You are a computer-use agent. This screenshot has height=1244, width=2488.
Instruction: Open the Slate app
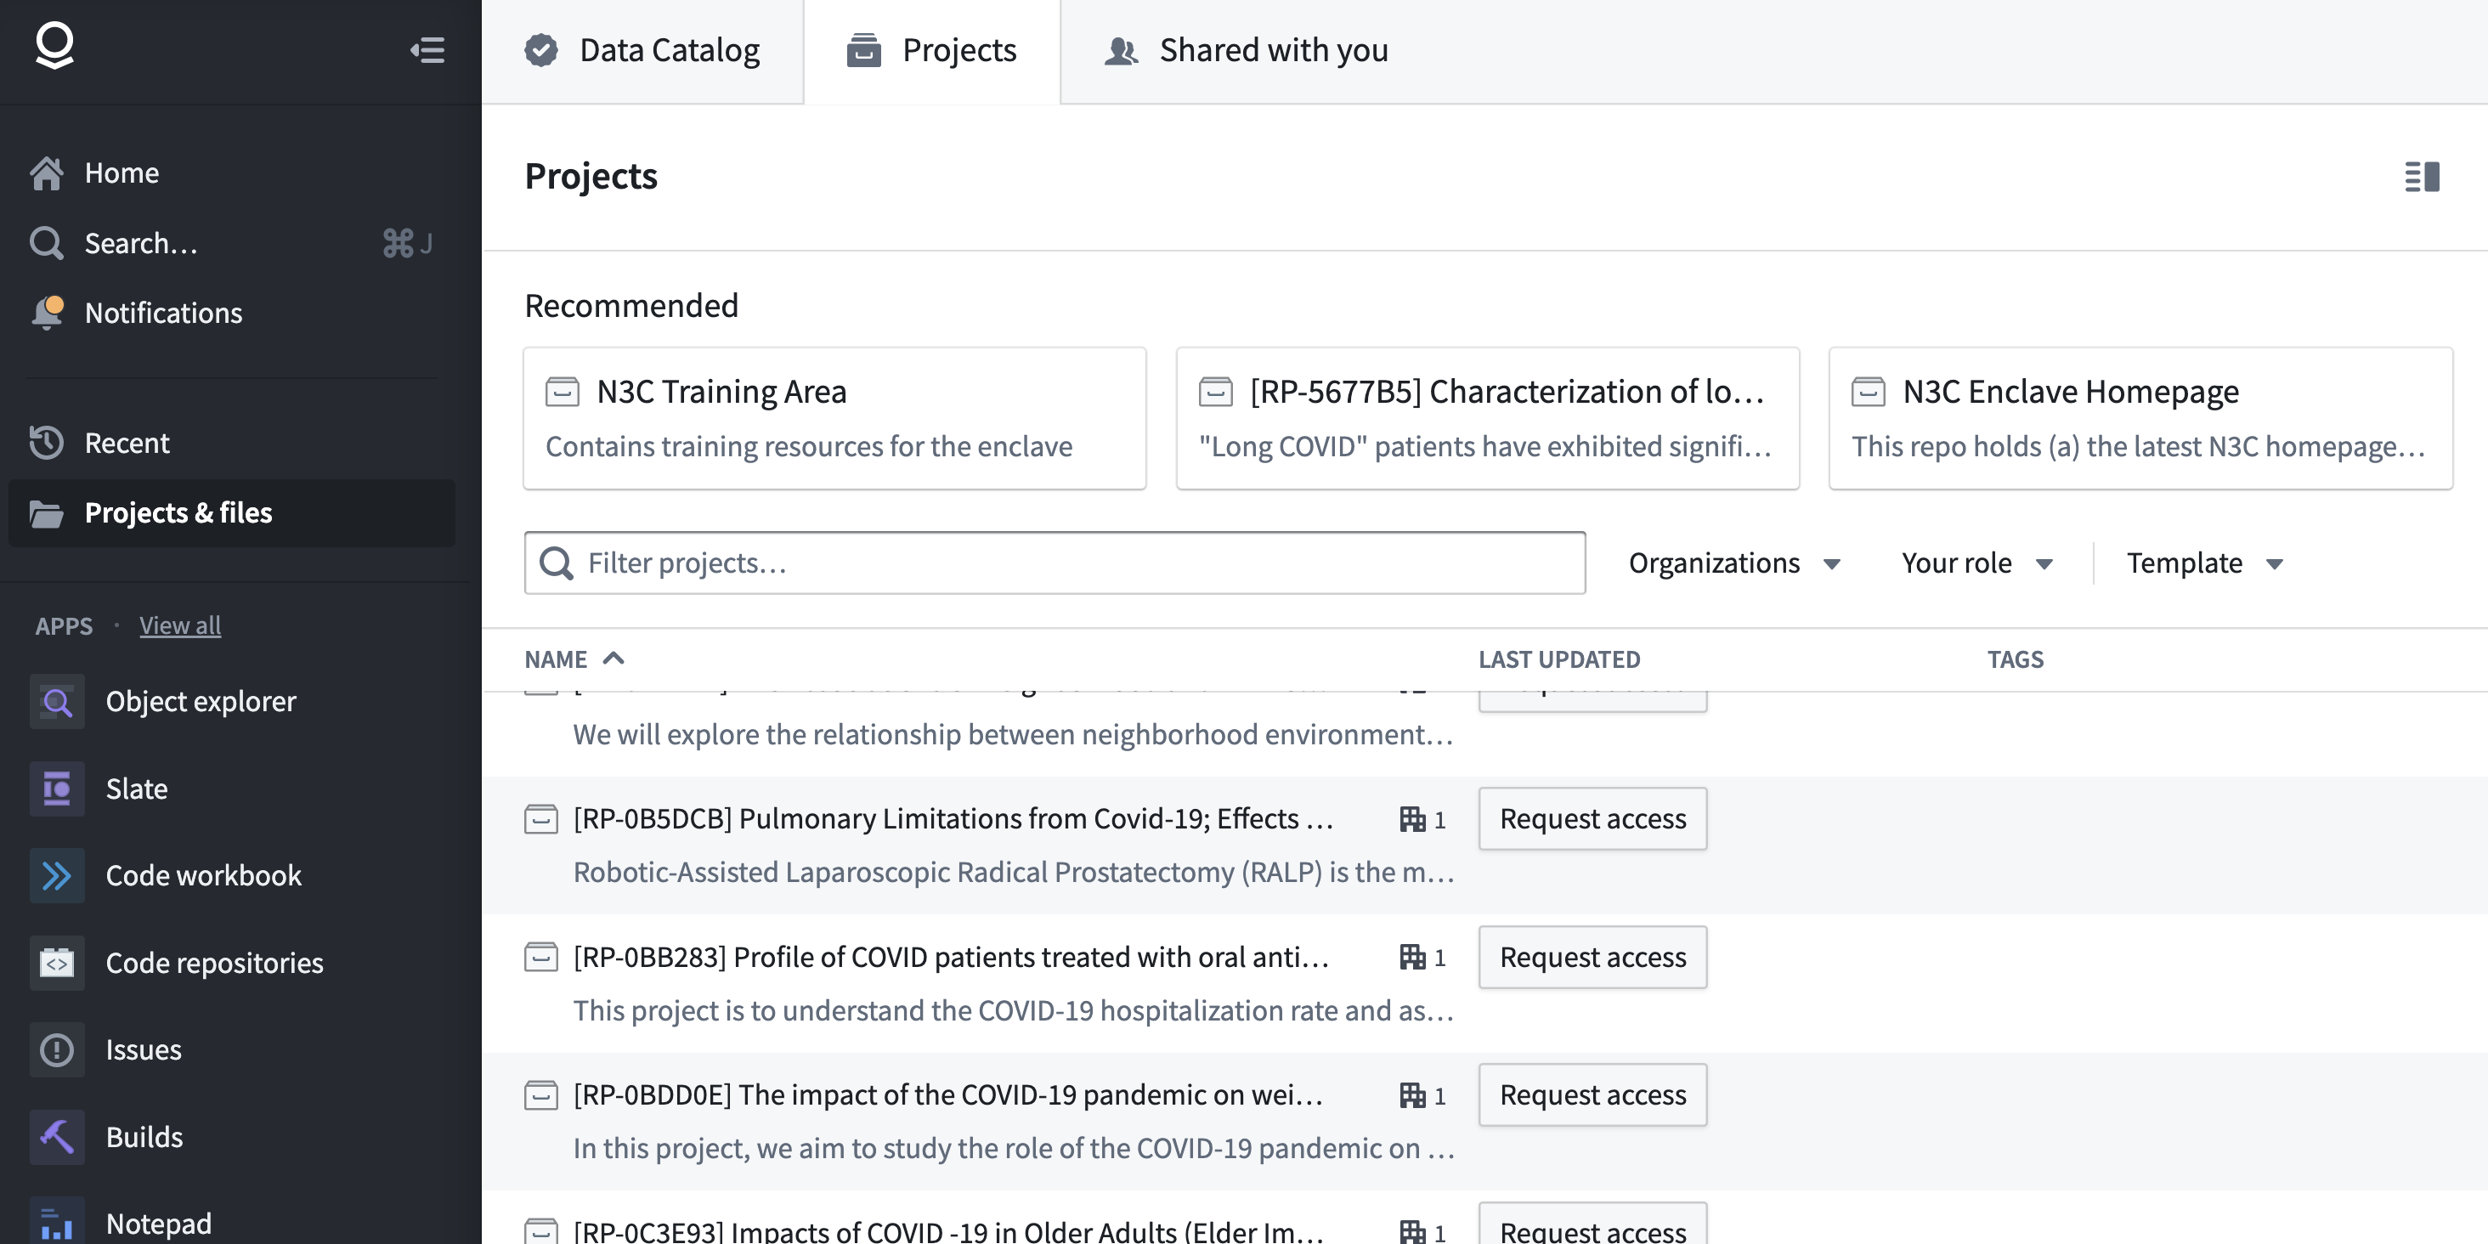[135, 789]
